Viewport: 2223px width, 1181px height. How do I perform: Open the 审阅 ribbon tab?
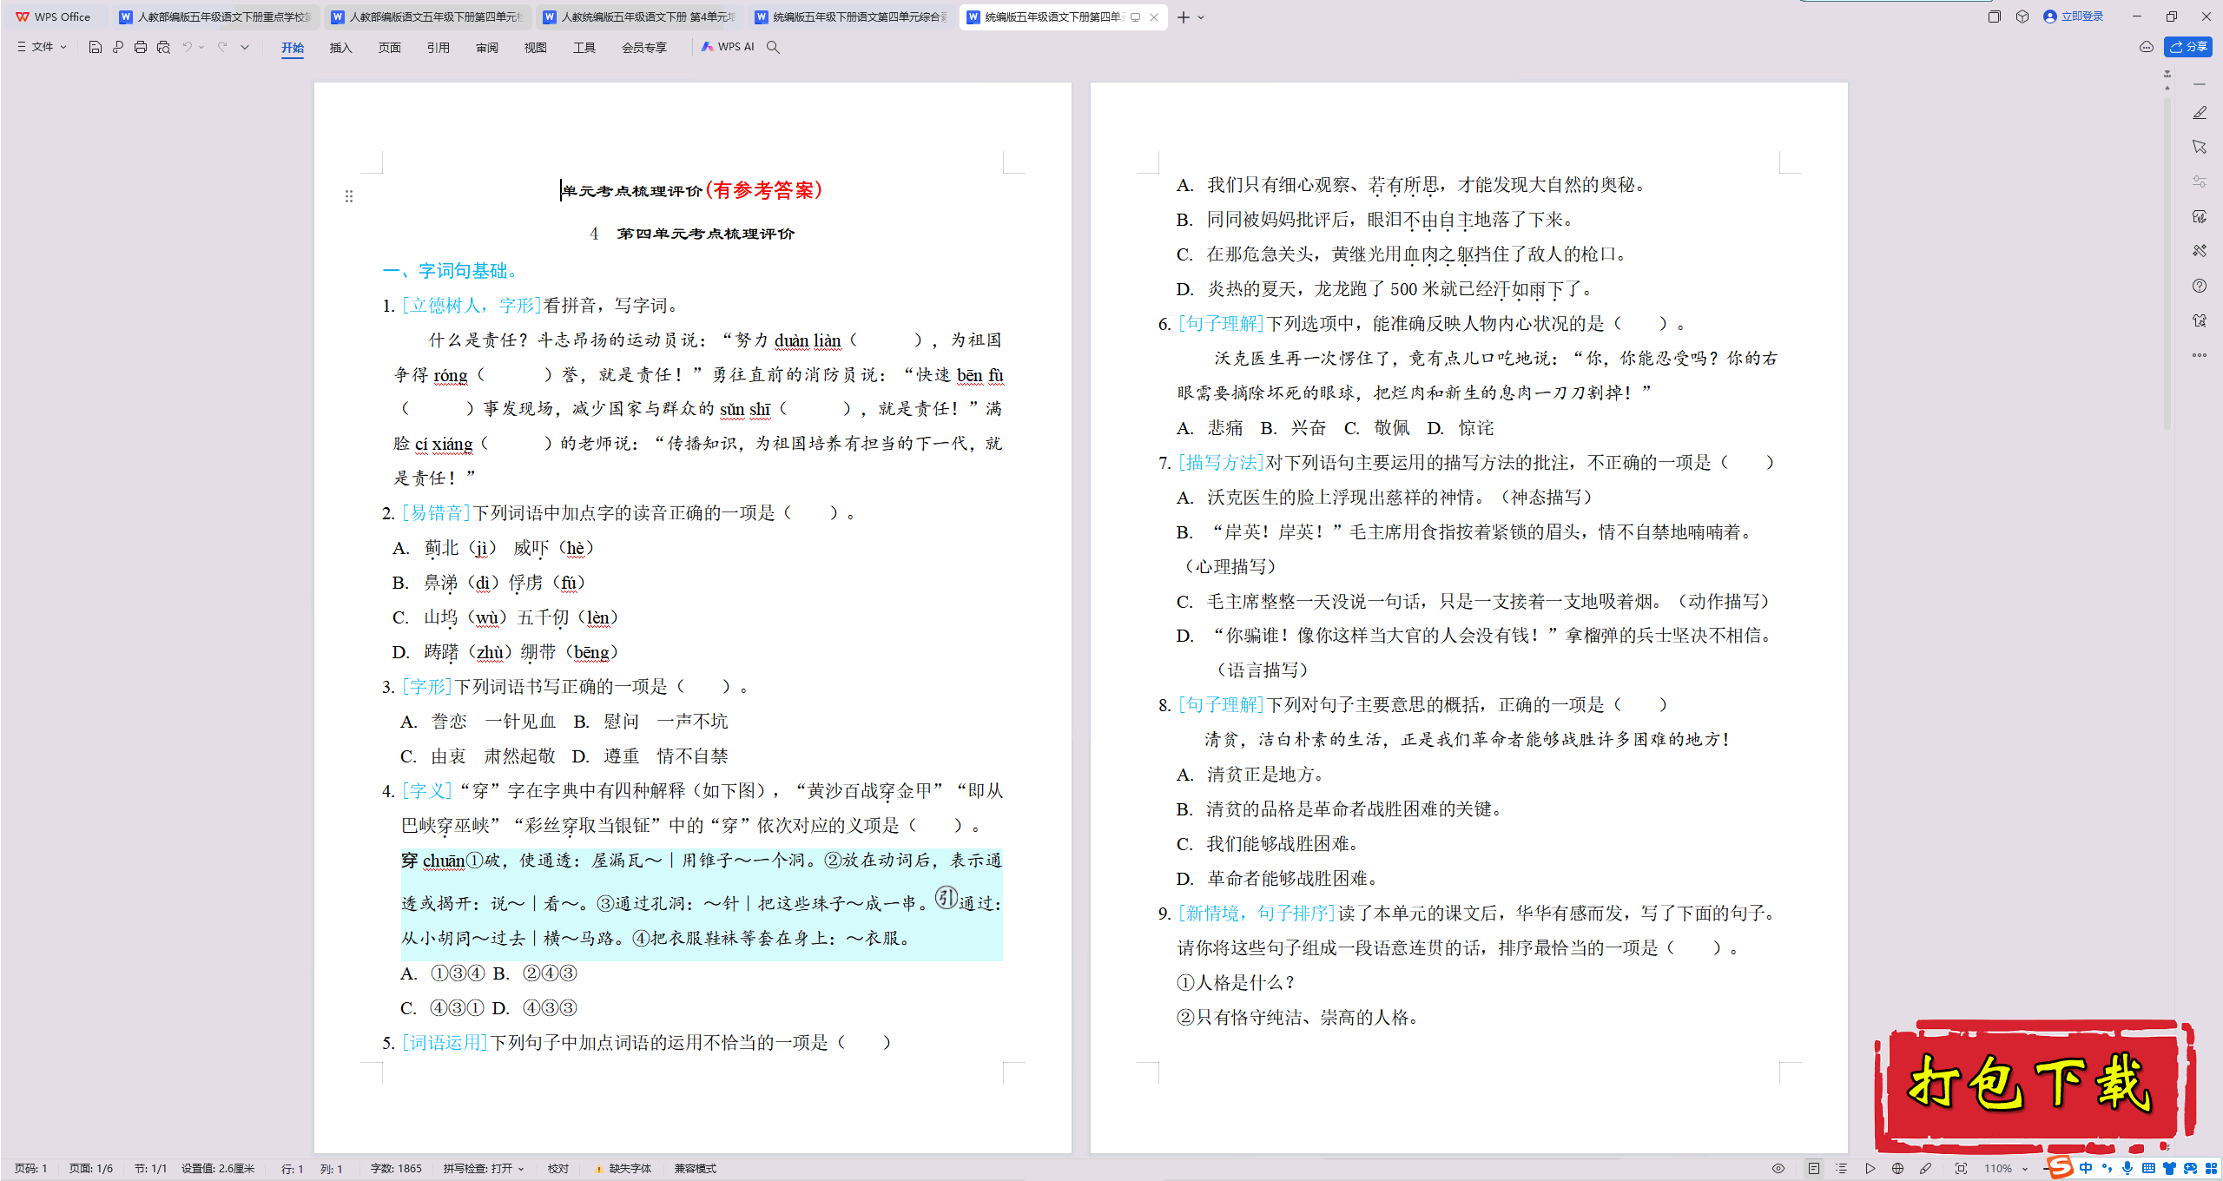[487, 48]
